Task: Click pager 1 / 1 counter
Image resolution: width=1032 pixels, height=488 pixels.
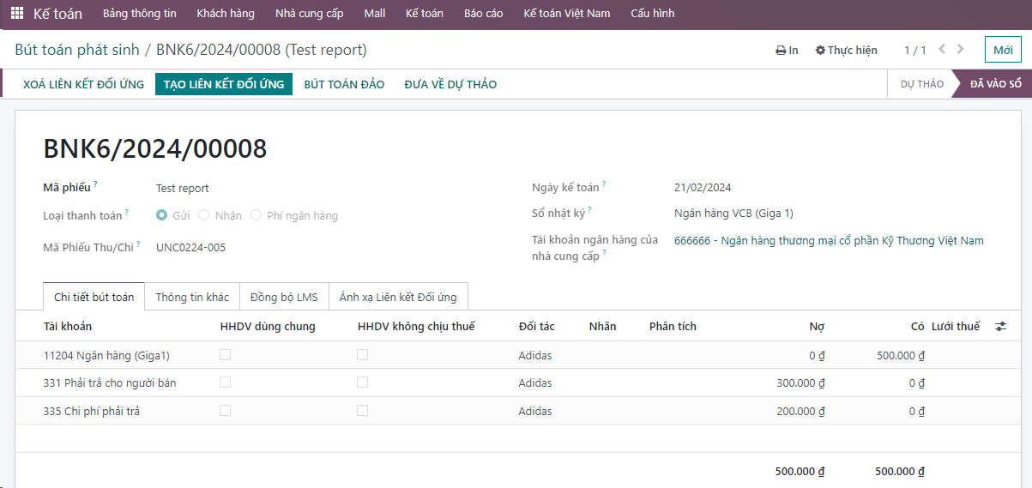Action: tap(915, 51)
